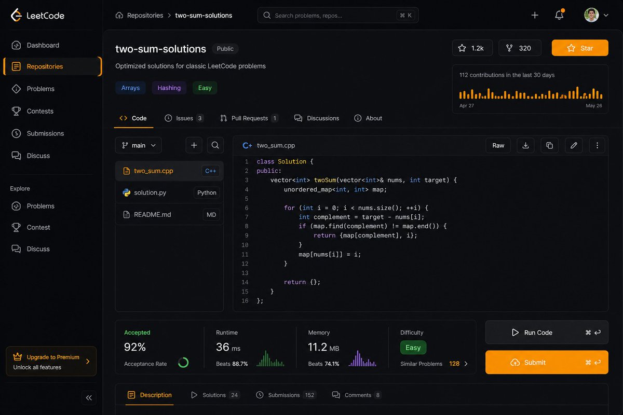Open the Pull Requests tab
The height and width of the screenshot is (415, 623).
[249, 118]
